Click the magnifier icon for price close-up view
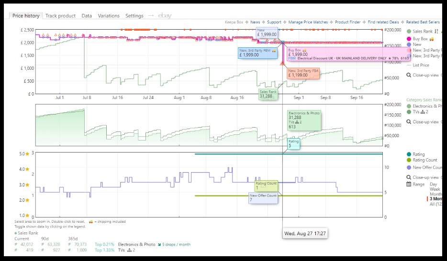The width and height of the screenshot is (447, 261). pyautogui.click(x=409, y=75)
